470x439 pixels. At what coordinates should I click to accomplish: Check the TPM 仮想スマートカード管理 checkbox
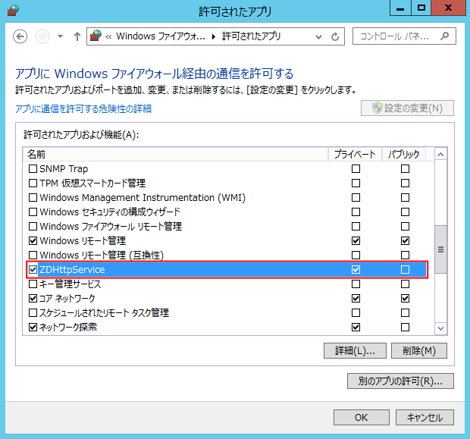coord(33,183)
